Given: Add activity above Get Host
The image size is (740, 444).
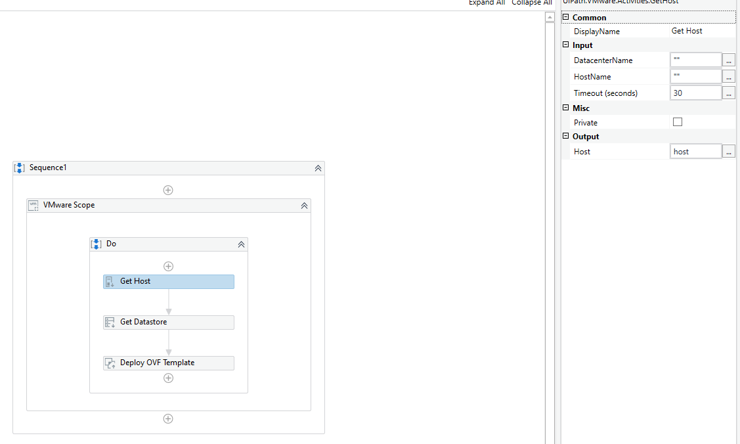Looking at the screenshot, I should 169,266.
